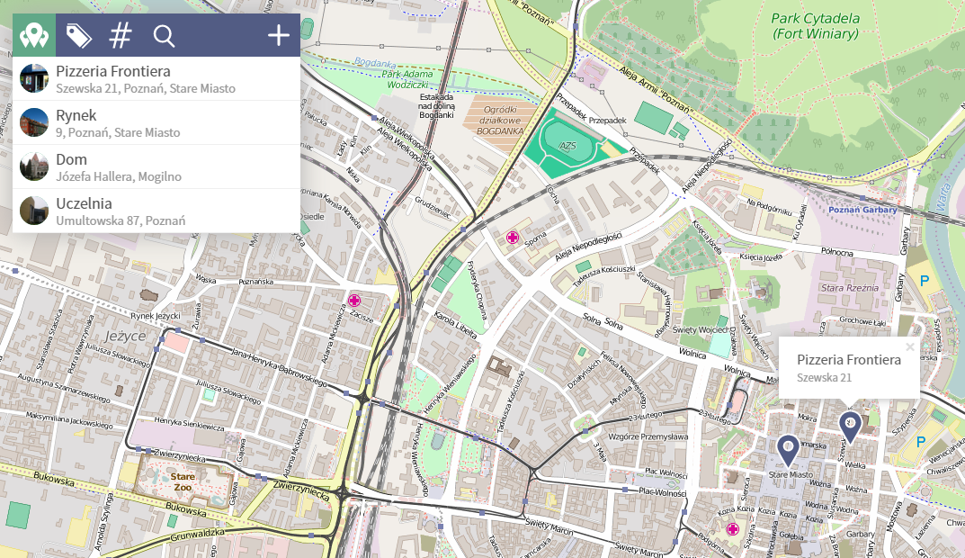Click the hospital marker near Zacisze street
This screenshot has width=965, height=558.
[x=353, y=301]
